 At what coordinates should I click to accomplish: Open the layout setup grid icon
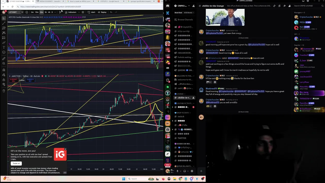coord(83,12)
